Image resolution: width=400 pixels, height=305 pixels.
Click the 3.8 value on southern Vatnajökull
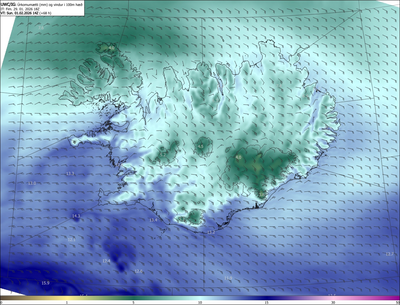pyautogui.click(x=262, y=195)
